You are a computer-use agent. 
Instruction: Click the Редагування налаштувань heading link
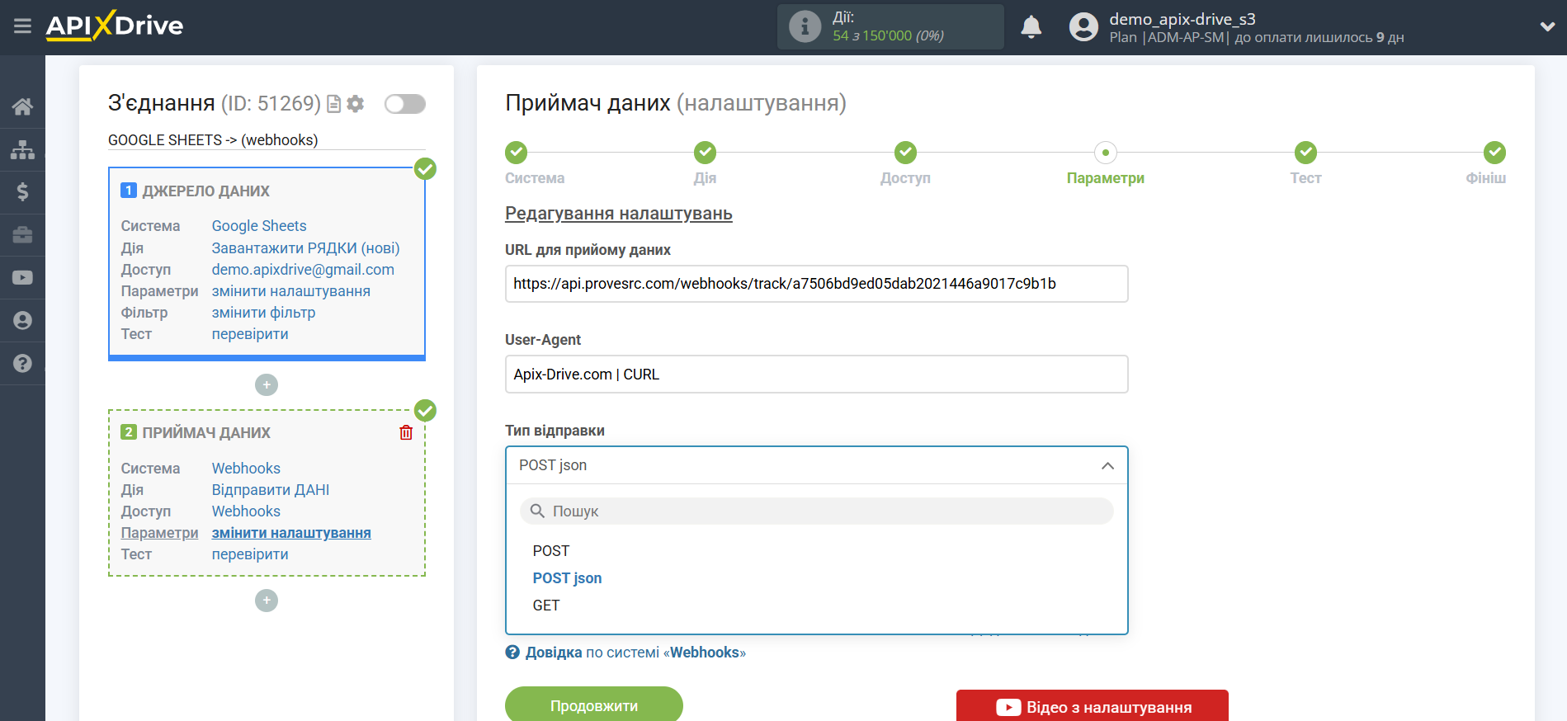(x=619, y=214)
